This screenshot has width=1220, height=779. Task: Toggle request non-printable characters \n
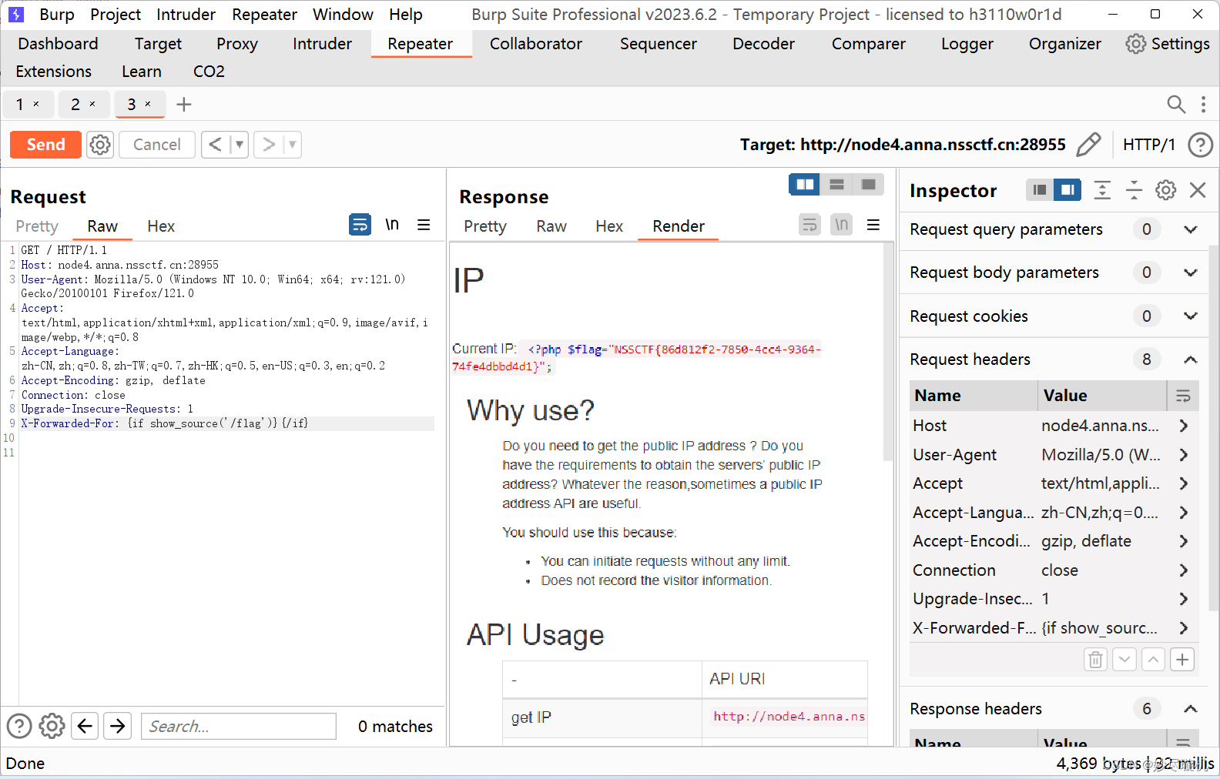[392, 225]
